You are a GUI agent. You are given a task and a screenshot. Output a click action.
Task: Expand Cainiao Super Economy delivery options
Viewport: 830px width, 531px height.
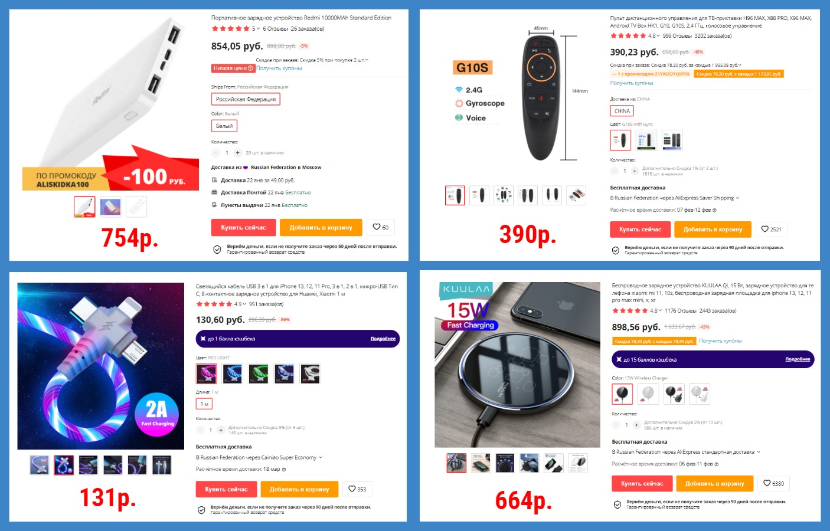(321, 457)
